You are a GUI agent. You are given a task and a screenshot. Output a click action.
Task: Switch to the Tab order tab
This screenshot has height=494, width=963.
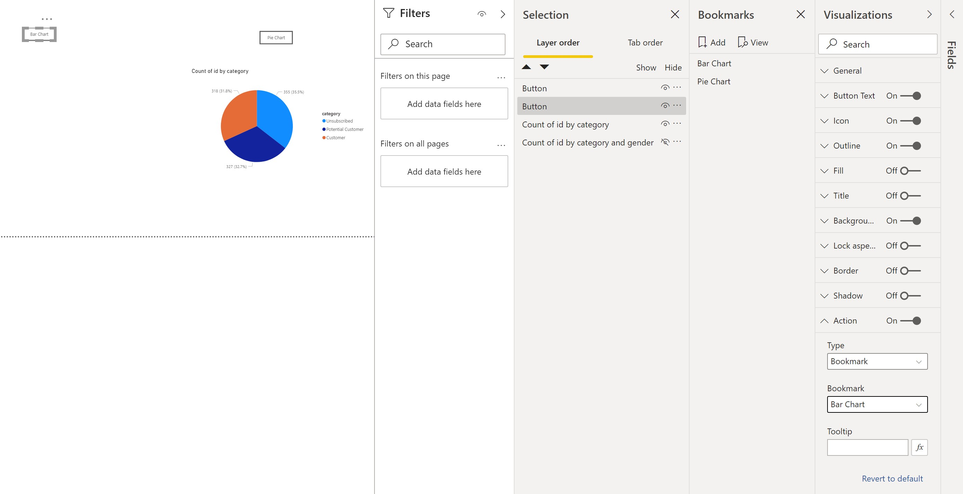click(645, 43)
